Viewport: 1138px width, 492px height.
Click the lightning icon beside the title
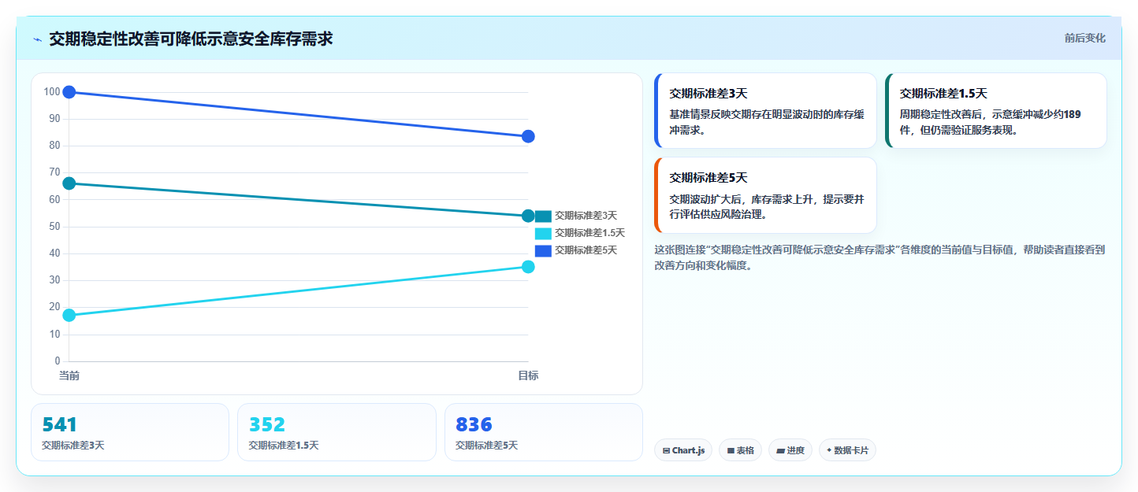click(37, 39)
